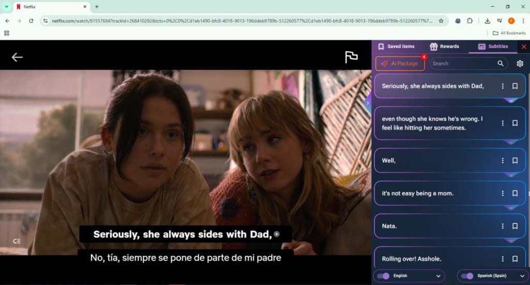Viewport: 530px width, 285px height.
Task: Bookmark the "Well," subtitle line
Action: [x=515, y=161]
